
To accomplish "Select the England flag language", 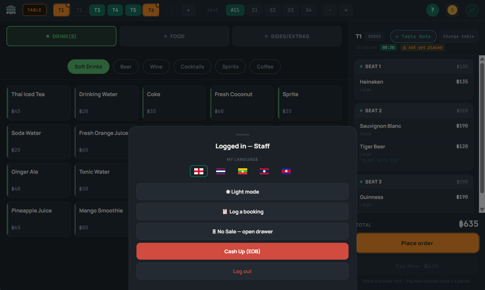I will click(199, 171).
